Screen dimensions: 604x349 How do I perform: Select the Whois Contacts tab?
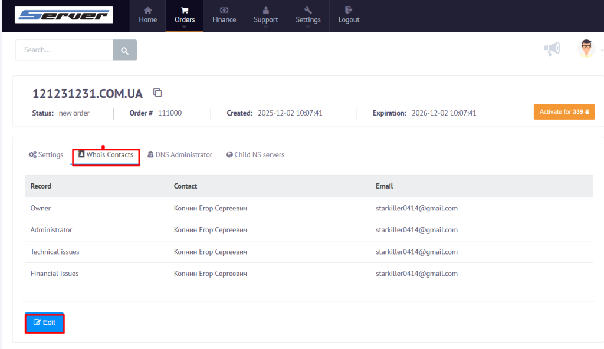pos(106,155)
